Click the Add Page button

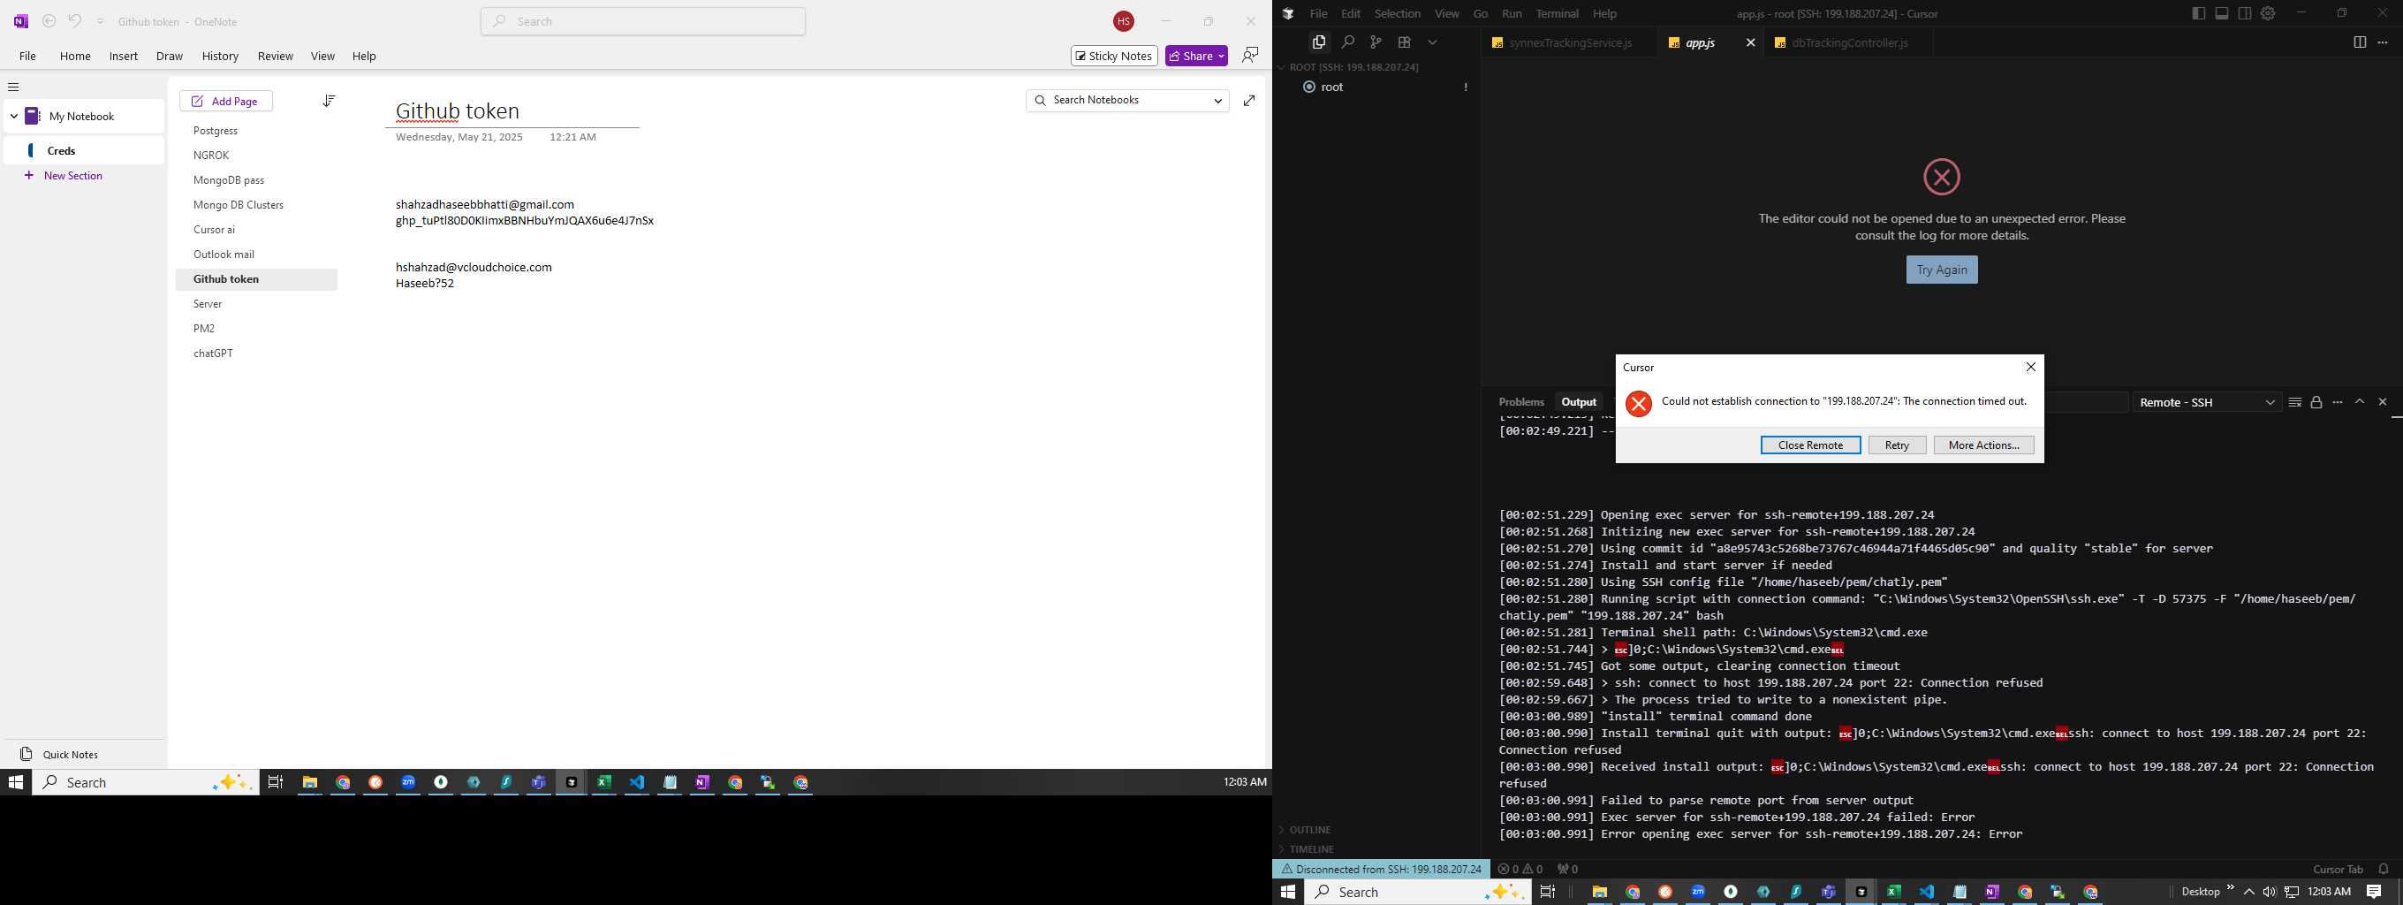[x=226, y=101]
